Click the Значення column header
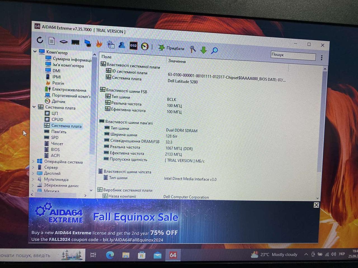 click(x=177, y=61)
